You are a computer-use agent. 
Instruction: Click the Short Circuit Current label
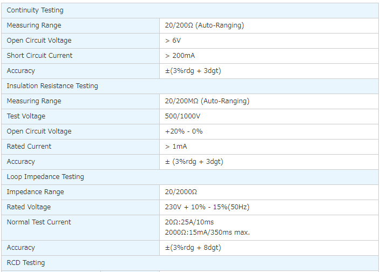(39, 56)
